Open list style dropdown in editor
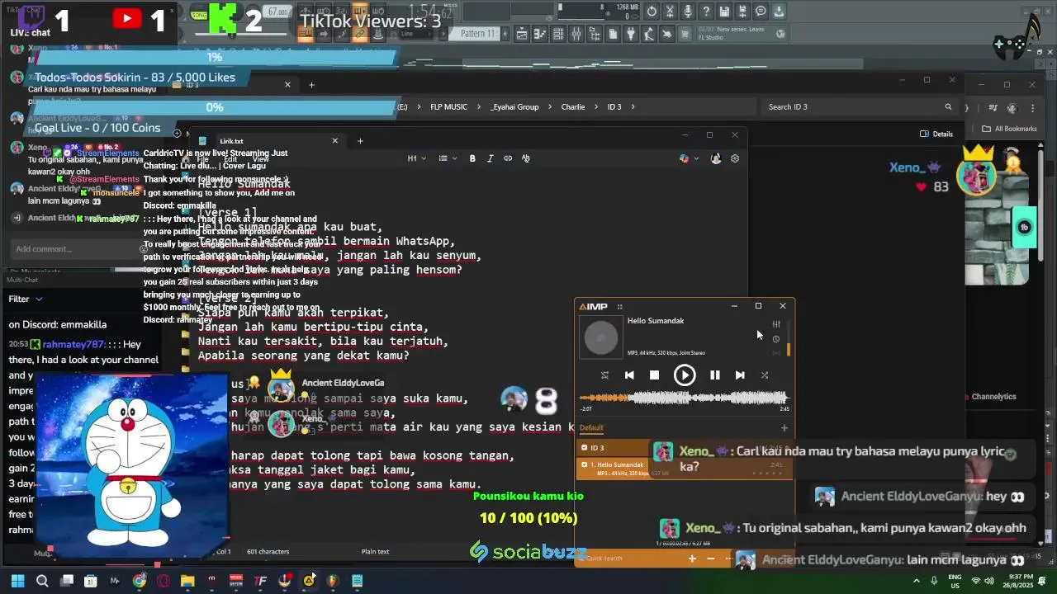This screenshot has width=1057, height=594. (x=447, y=158)
